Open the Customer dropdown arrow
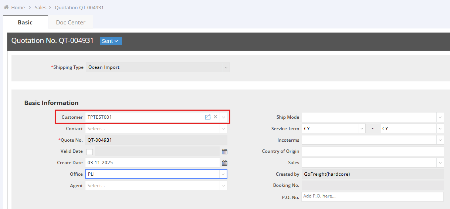This screenshot has height=209, width=450. [223, 117]
